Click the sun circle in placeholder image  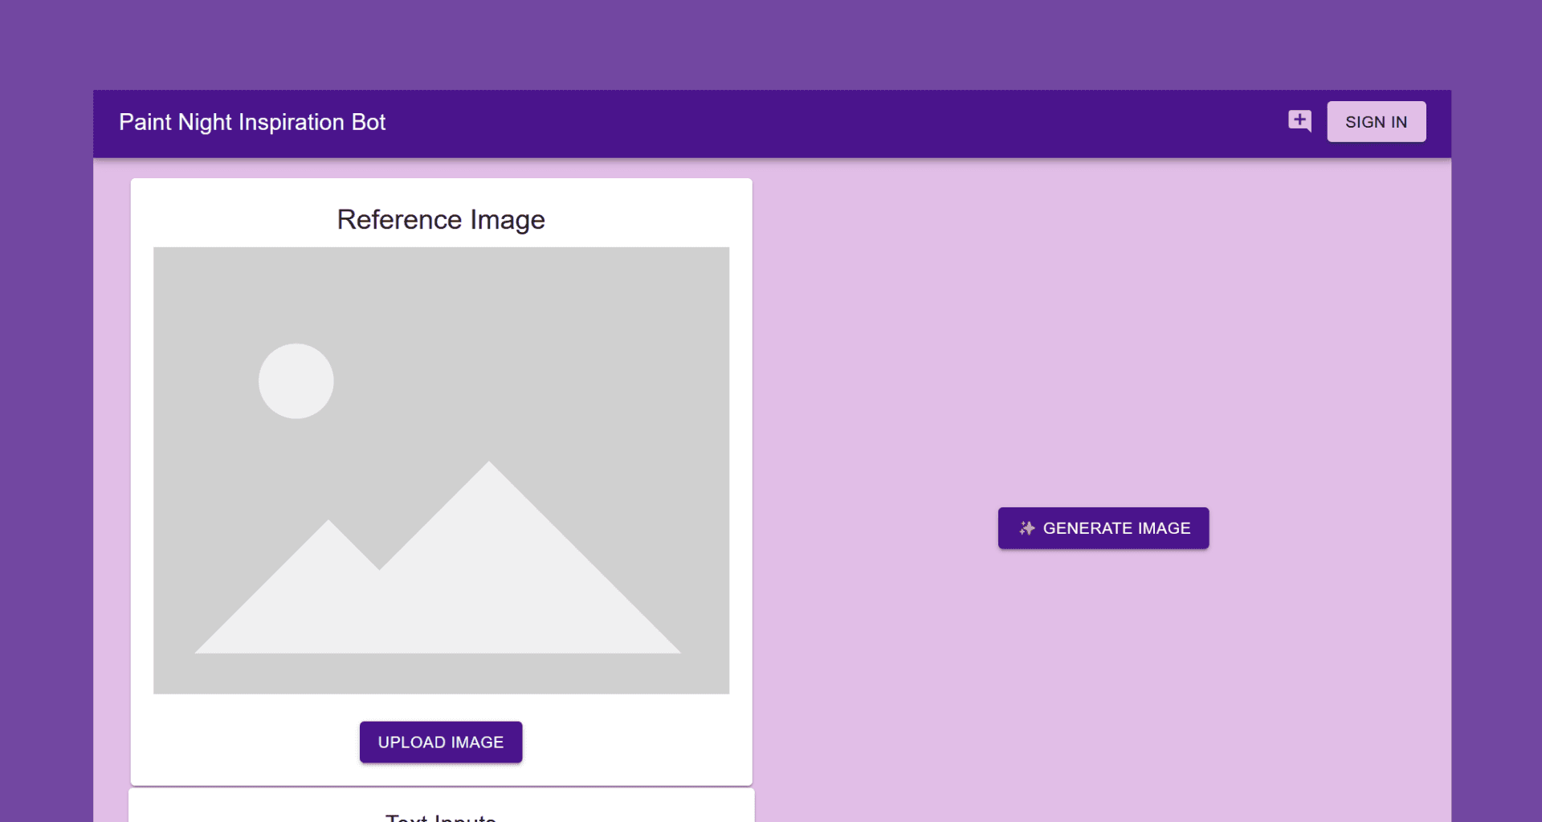coord(296,381)
